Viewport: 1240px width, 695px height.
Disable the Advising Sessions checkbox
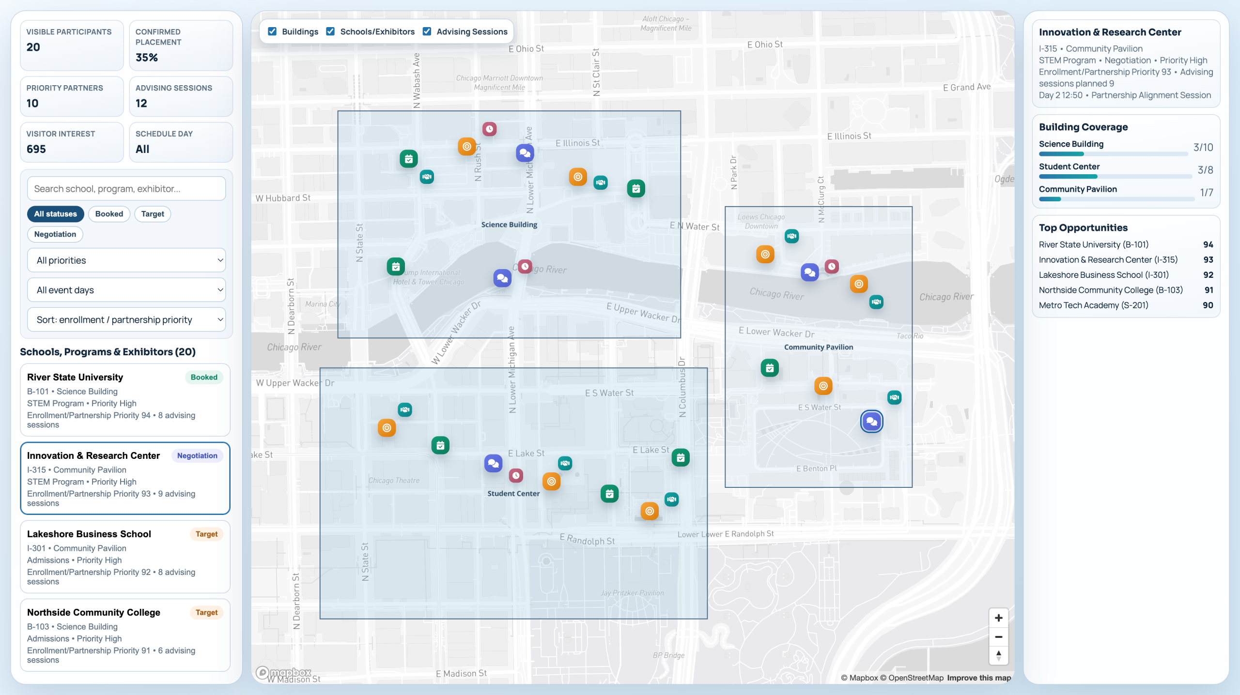click(427, 31)
